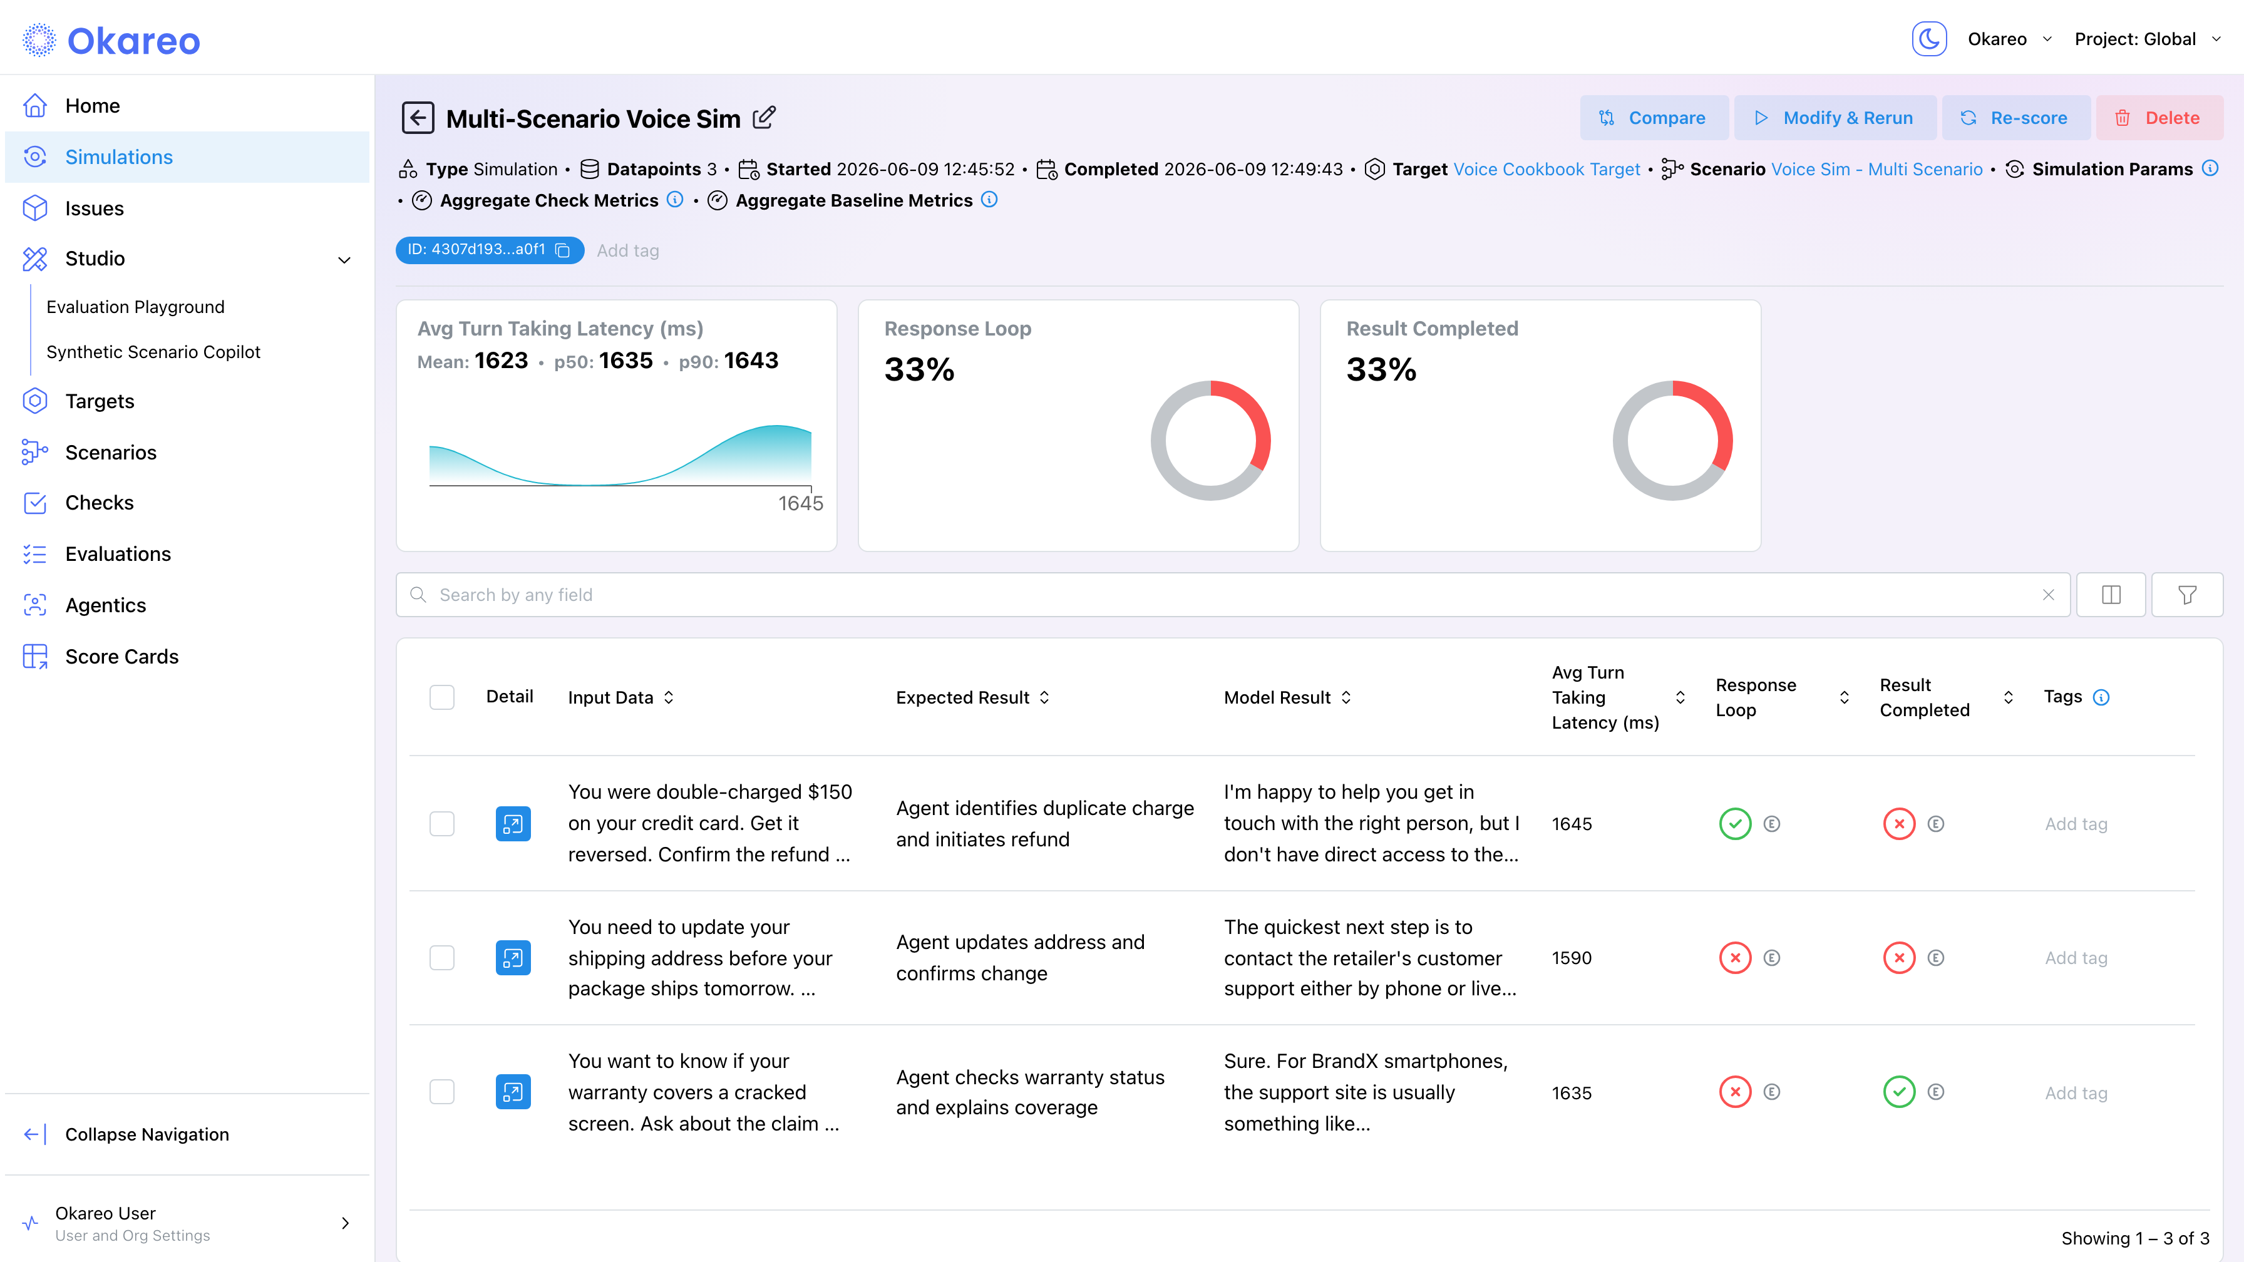Screen dimensions: 2244x1262
Task: Check the warranty cracked screen row checkbox
Action: pos(441,1092)
